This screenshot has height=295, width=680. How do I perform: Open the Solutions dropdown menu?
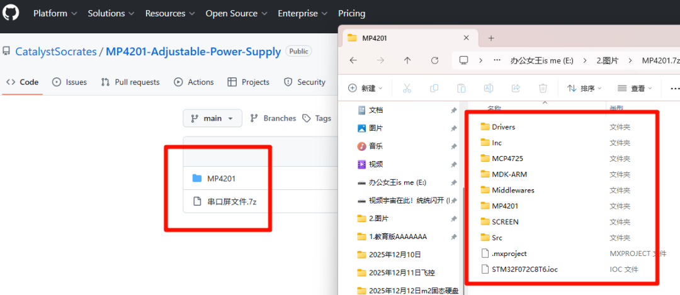(112, 13)
